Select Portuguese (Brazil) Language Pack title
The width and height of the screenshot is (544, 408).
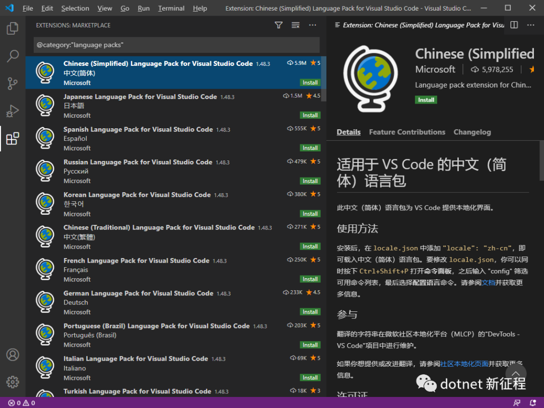(157, 326)
